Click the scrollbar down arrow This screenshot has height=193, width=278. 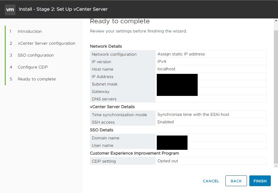[276, 166]
